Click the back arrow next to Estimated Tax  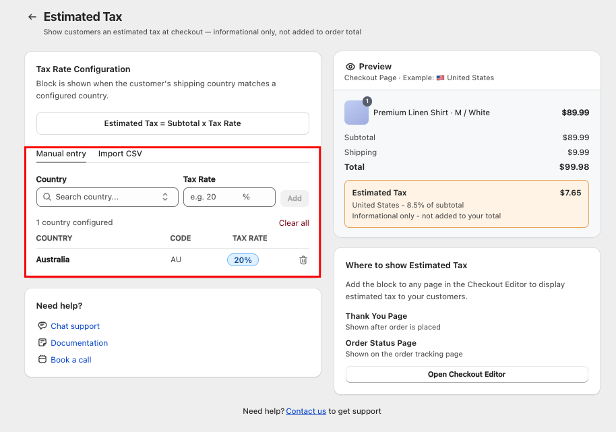(32, 17)
